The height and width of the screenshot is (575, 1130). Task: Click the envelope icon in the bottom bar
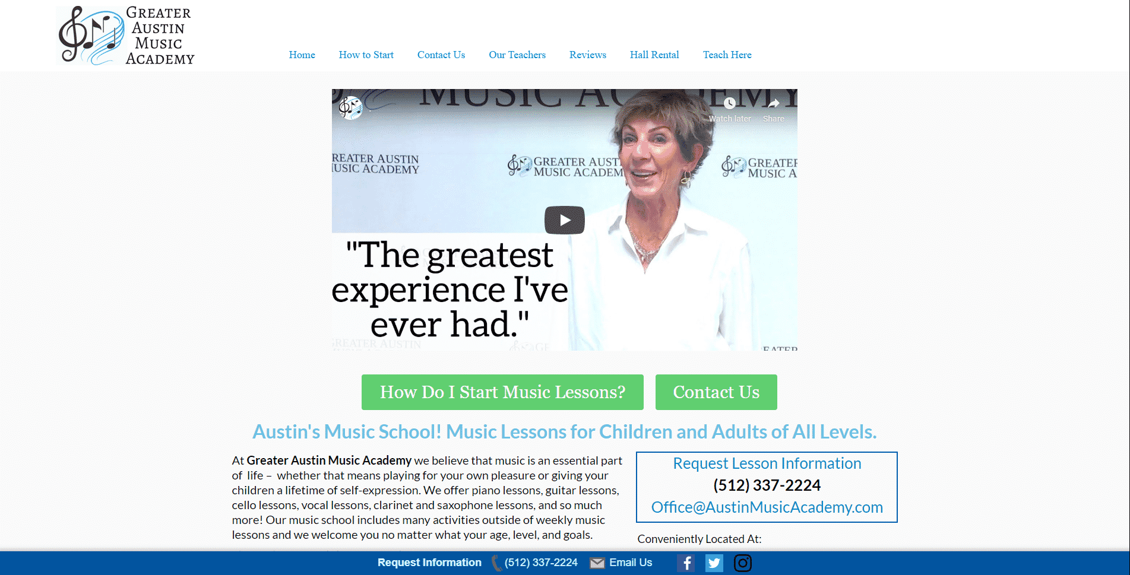597,563
